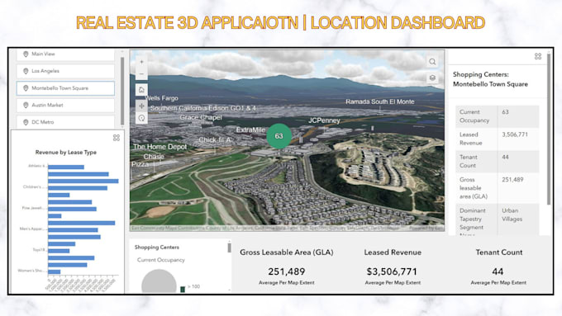Click the Gross Leasable Area indicator

287,266
